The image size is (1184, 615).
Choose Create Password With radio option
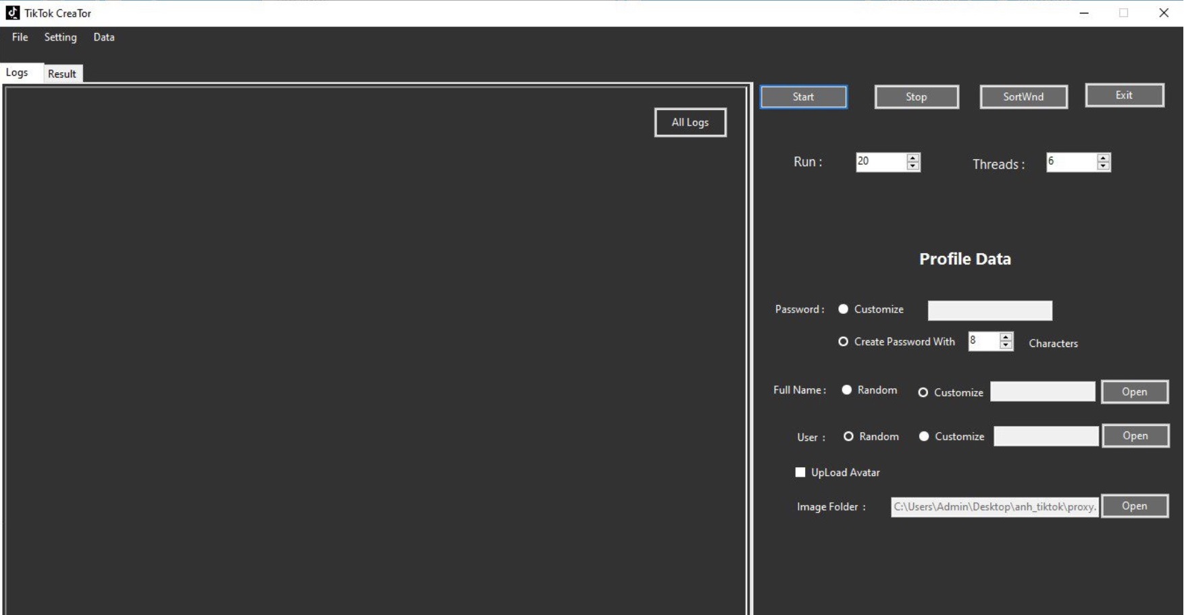pos(843,342)
